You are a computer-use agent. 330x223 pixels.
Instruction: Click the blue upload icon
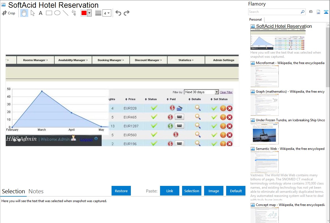point(326,12)
